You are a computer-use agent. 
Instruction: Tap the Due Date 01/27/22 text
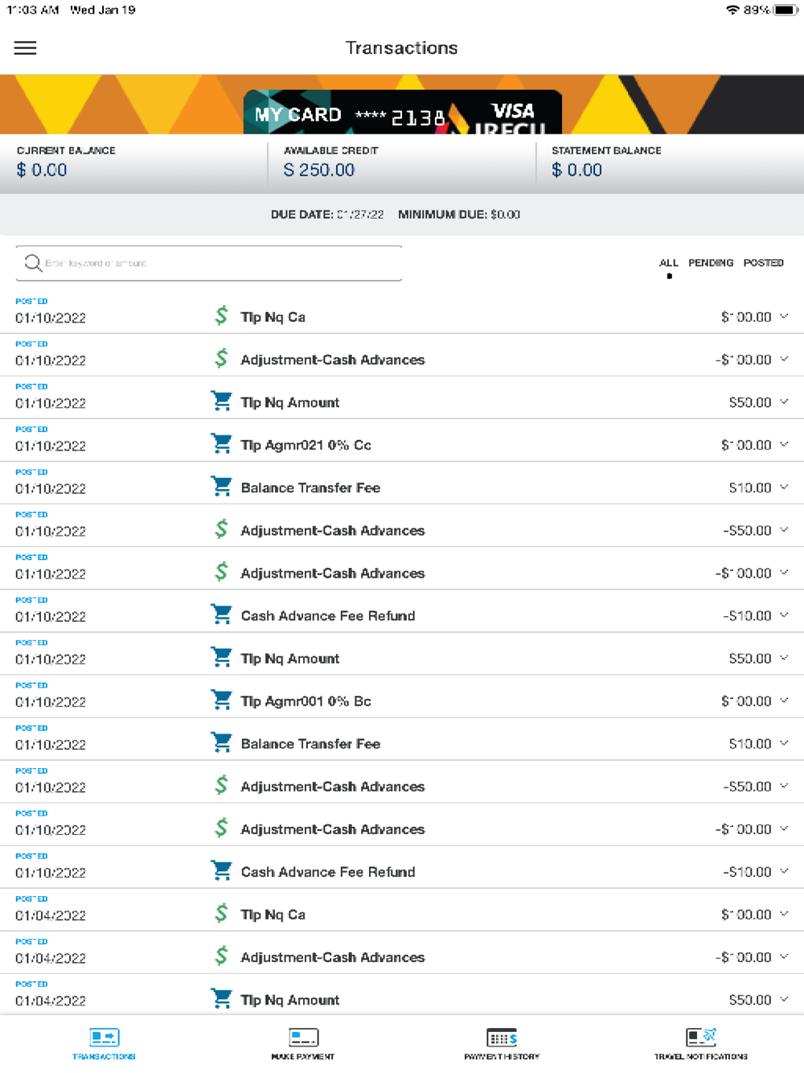point(327,215)
